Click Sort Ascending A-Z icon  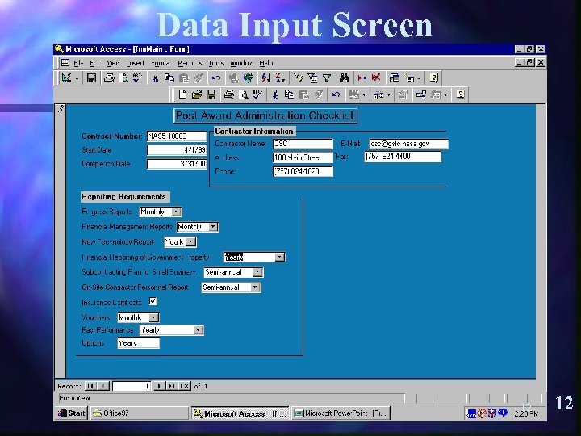pos(265,78)
